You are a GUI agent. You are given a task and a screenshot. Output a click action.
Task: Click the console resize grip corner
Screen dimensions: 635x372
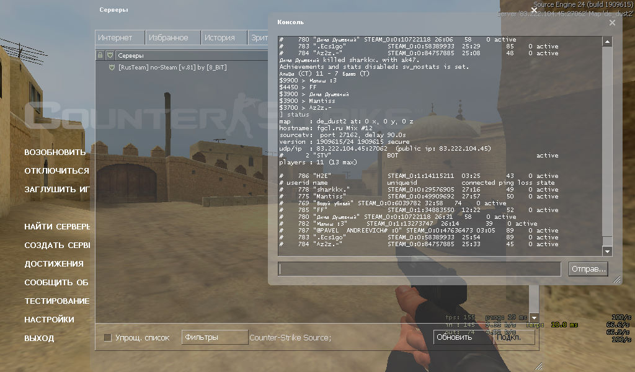coord(617,279)
